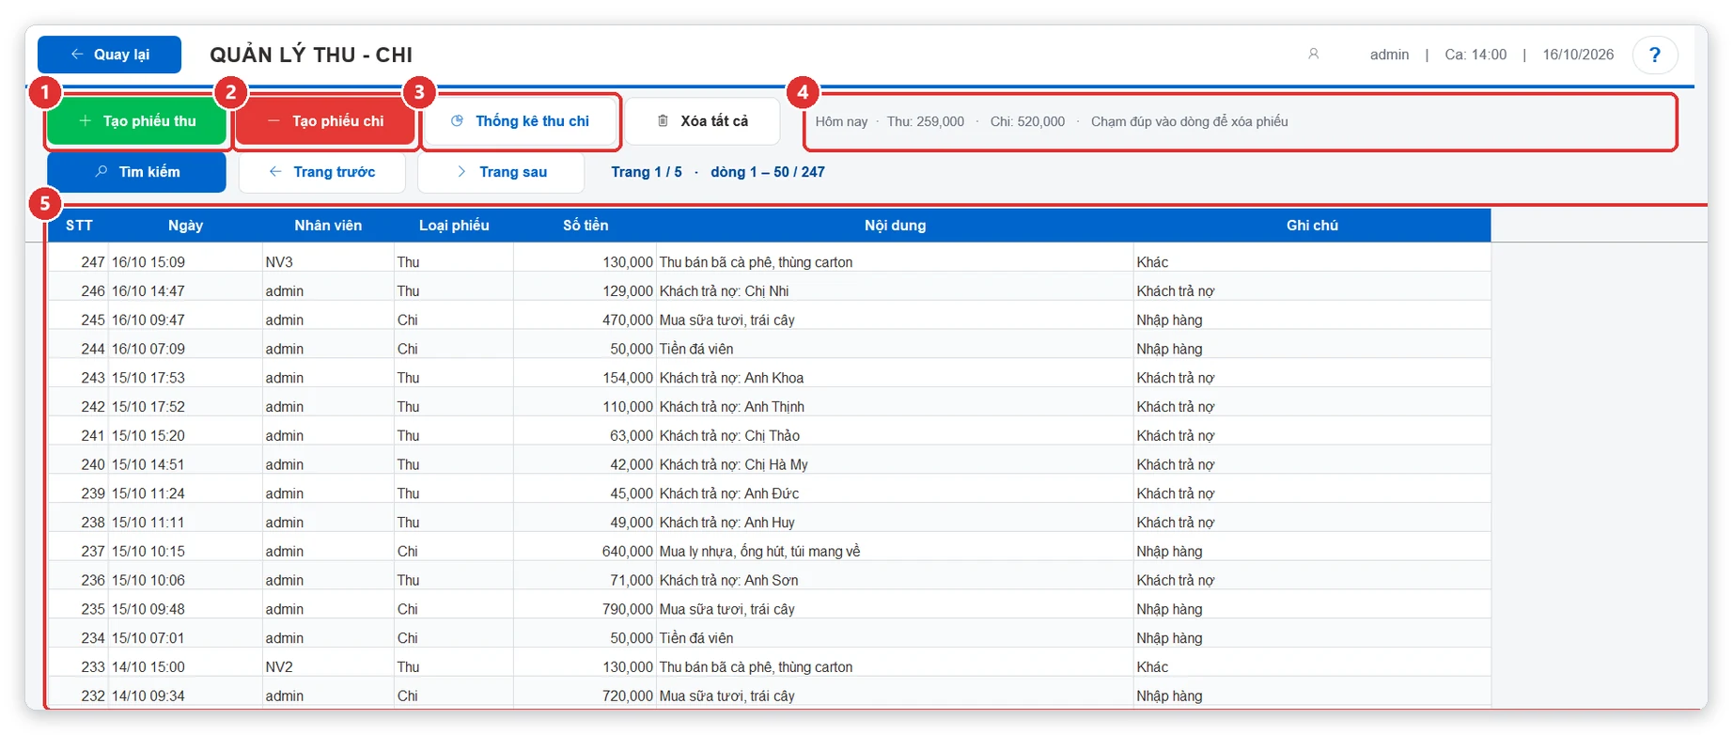Screen dimensions: 1733x735
Task: Click the Số tiền column header
Action: pos(585,226)
